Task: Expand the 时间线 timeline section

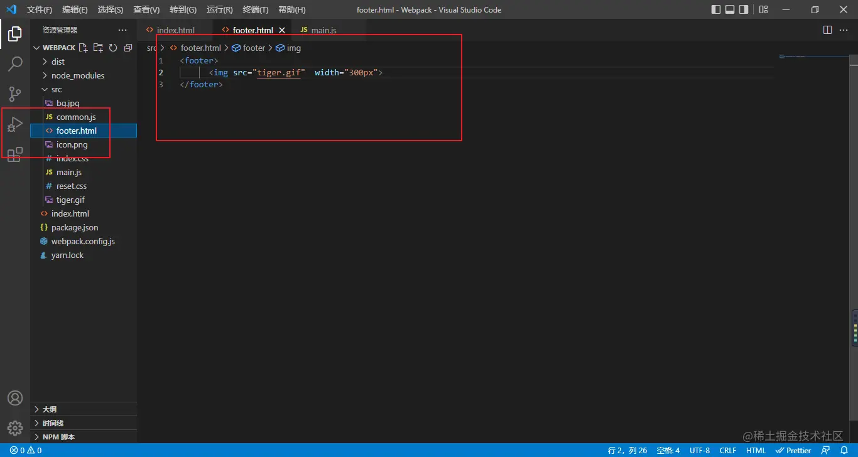Action: tap(84, 423)
